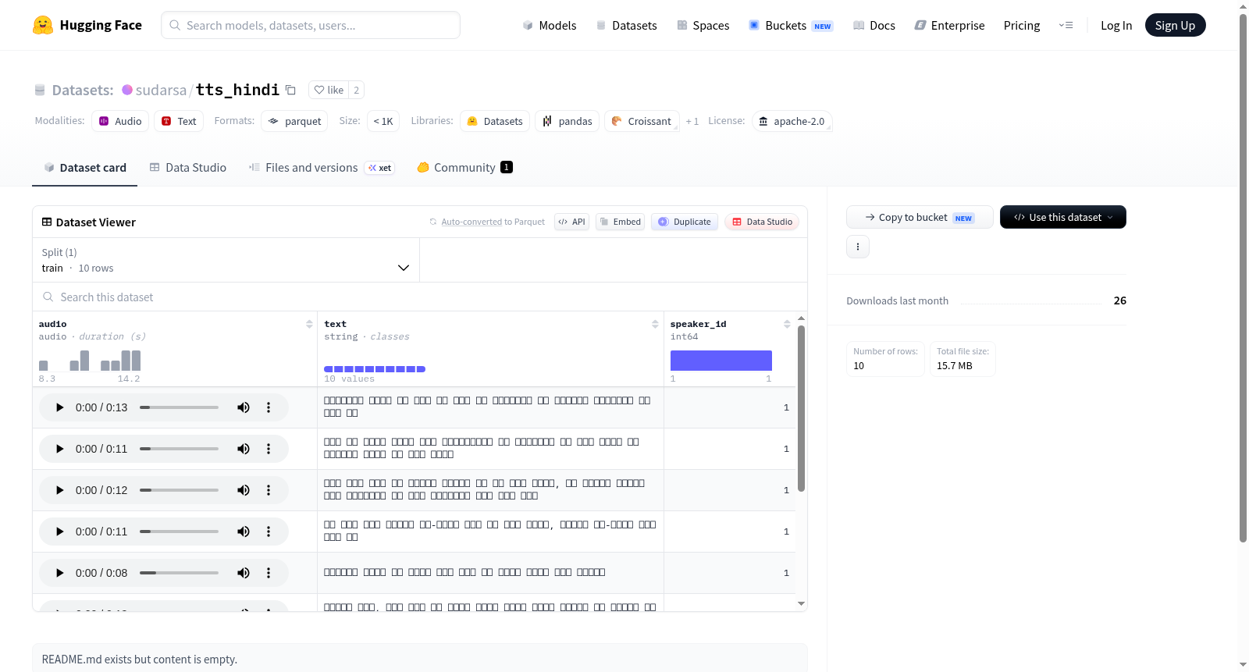
Task: Play the 0:08 audio clip
Action: click(x=59, y=573)
